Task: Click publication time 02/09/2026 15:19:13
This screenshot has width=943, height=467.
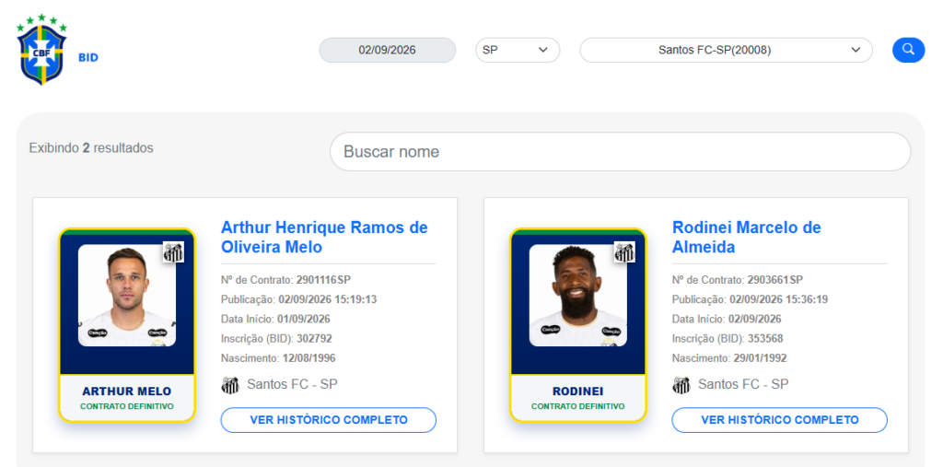Action: tap(327, 299)
